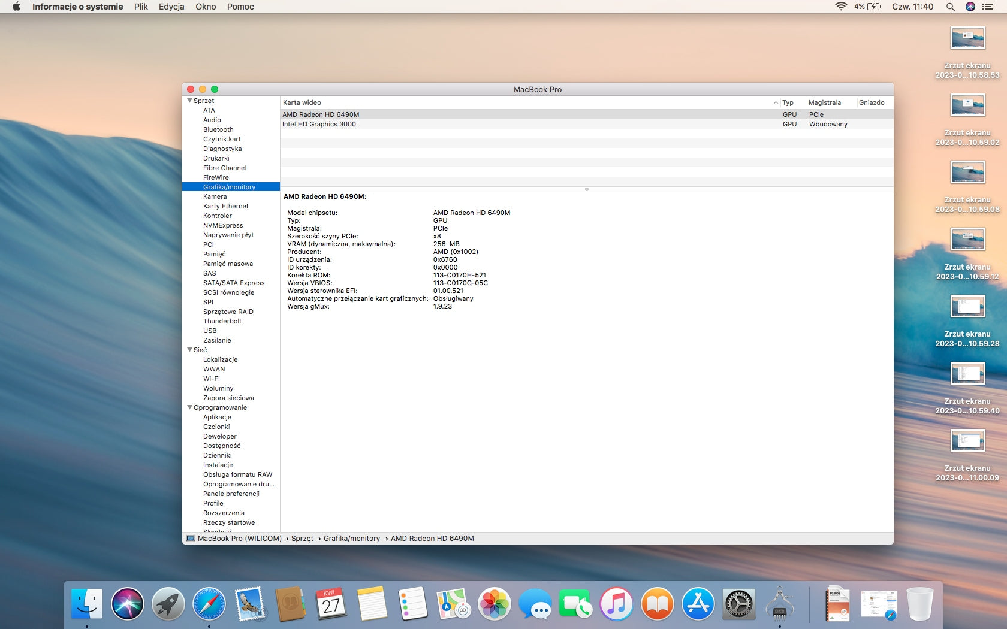
Task: Collapse the Sprzęt section triangle
Action: pos(189,101)
